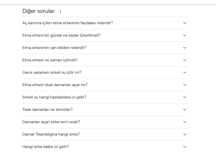Open question text 'Hangi sirke kalbe iyi gelir?'

46,147
